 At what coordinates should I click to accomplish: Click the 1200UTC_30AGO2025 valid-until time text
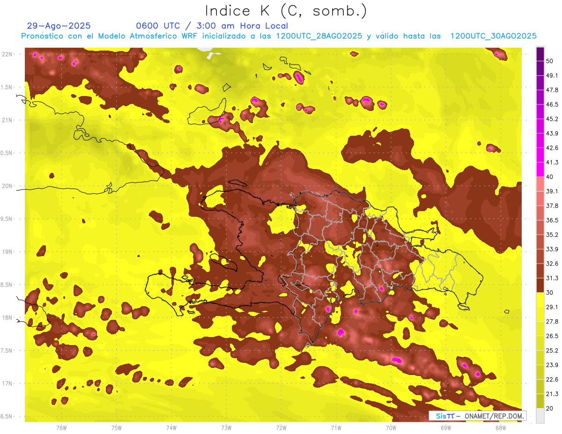(493, 36)
